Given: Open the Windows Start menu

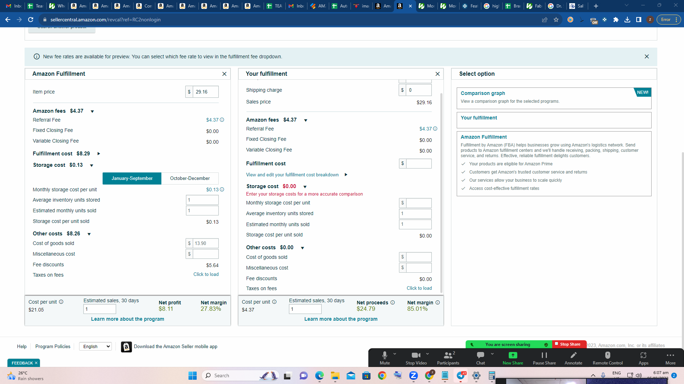Looking at the screenshot, I should pos(192,375).
